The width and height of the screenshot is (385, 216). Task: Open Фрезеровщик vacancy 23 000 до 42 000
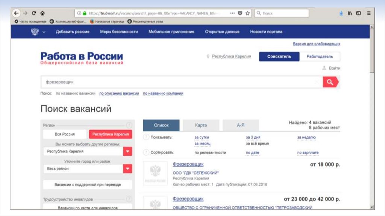click(x=188, y=199)
